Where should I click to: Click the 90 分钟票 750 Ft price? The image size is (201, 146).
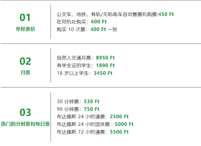(x=91, y=109)
